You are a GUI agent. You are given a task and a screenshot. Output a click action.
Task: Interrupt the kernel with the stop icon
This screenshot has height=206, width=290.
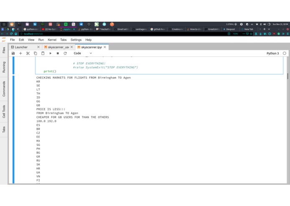58,53
